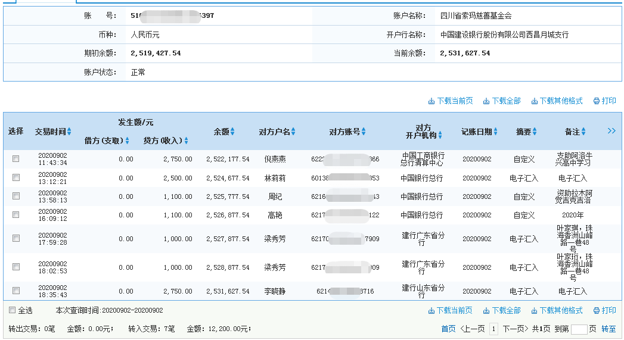Click the 倪燕燕 counterparty name

pyautogui.click(x=275, y=159)
